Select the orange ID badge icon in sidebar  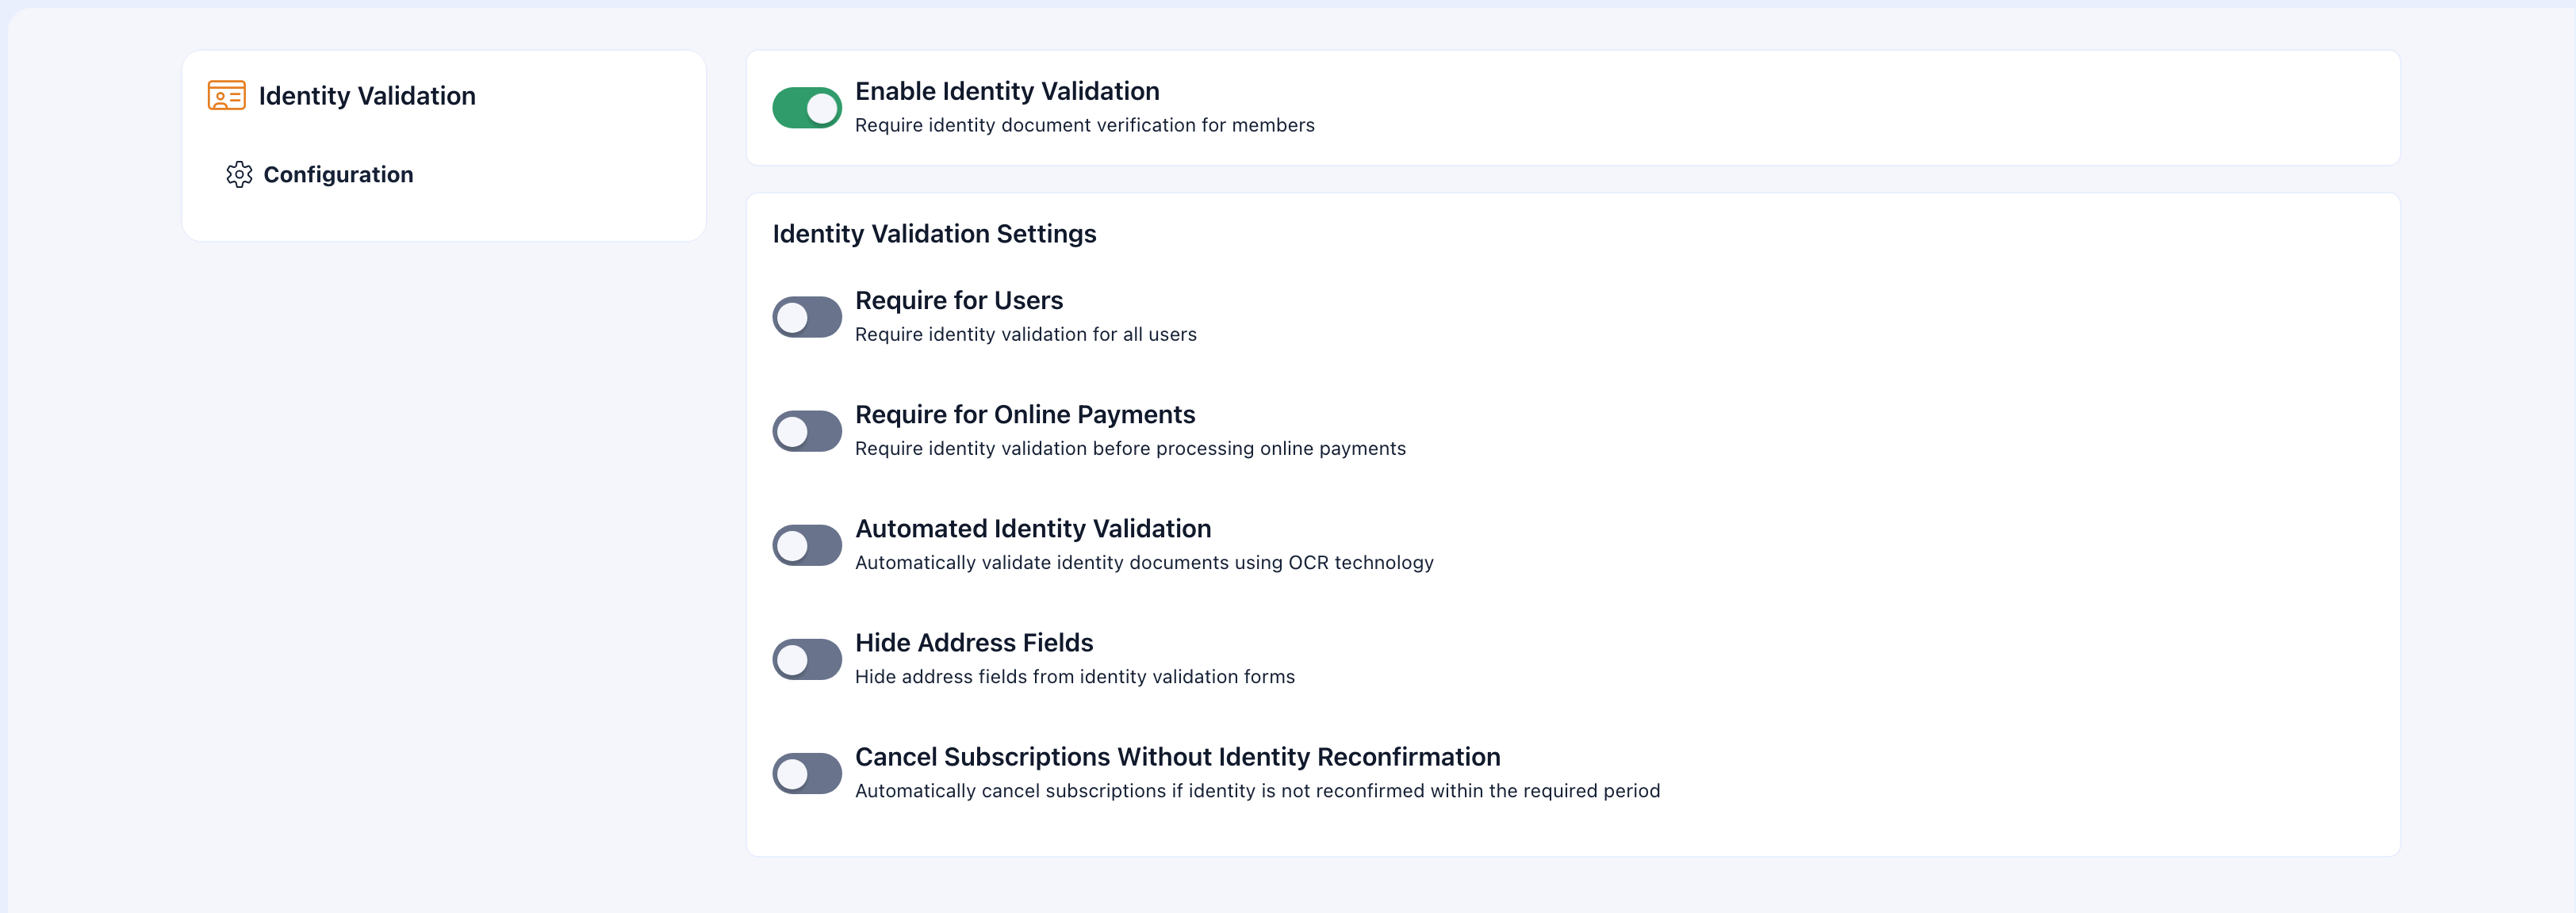pos(225,96)
